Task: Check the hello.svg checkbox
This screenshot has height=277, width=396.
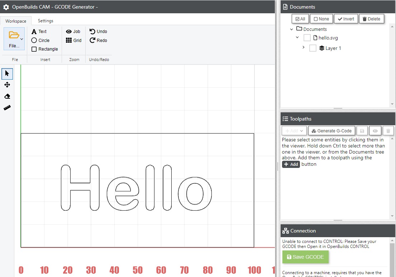Action: pyautogui.click(x=307, y=37)
